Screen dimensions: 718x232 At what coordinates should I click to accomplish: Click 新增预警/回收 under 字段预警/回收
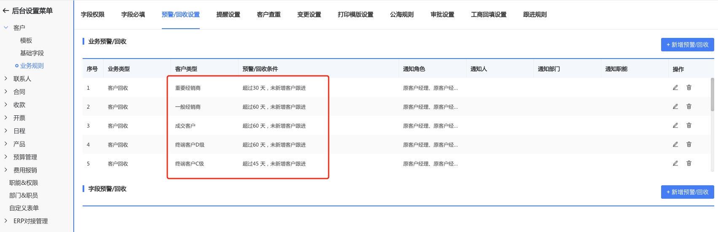point(688,192)
